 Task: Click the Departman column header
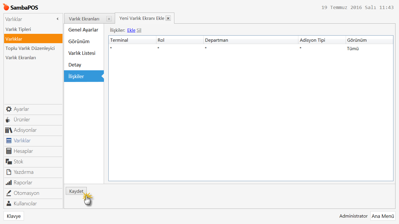[x=251, y=40]
